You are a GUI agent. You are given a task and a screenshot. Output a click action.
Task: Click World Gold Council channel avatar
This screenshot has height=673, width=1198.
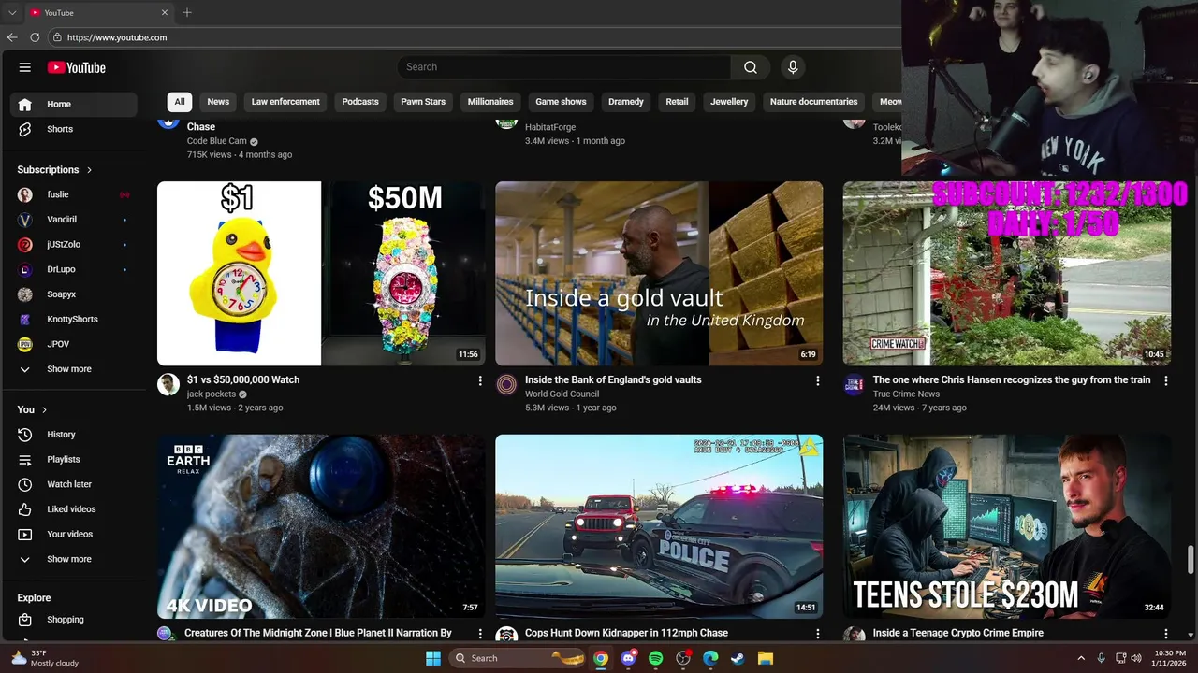[506, 384]
